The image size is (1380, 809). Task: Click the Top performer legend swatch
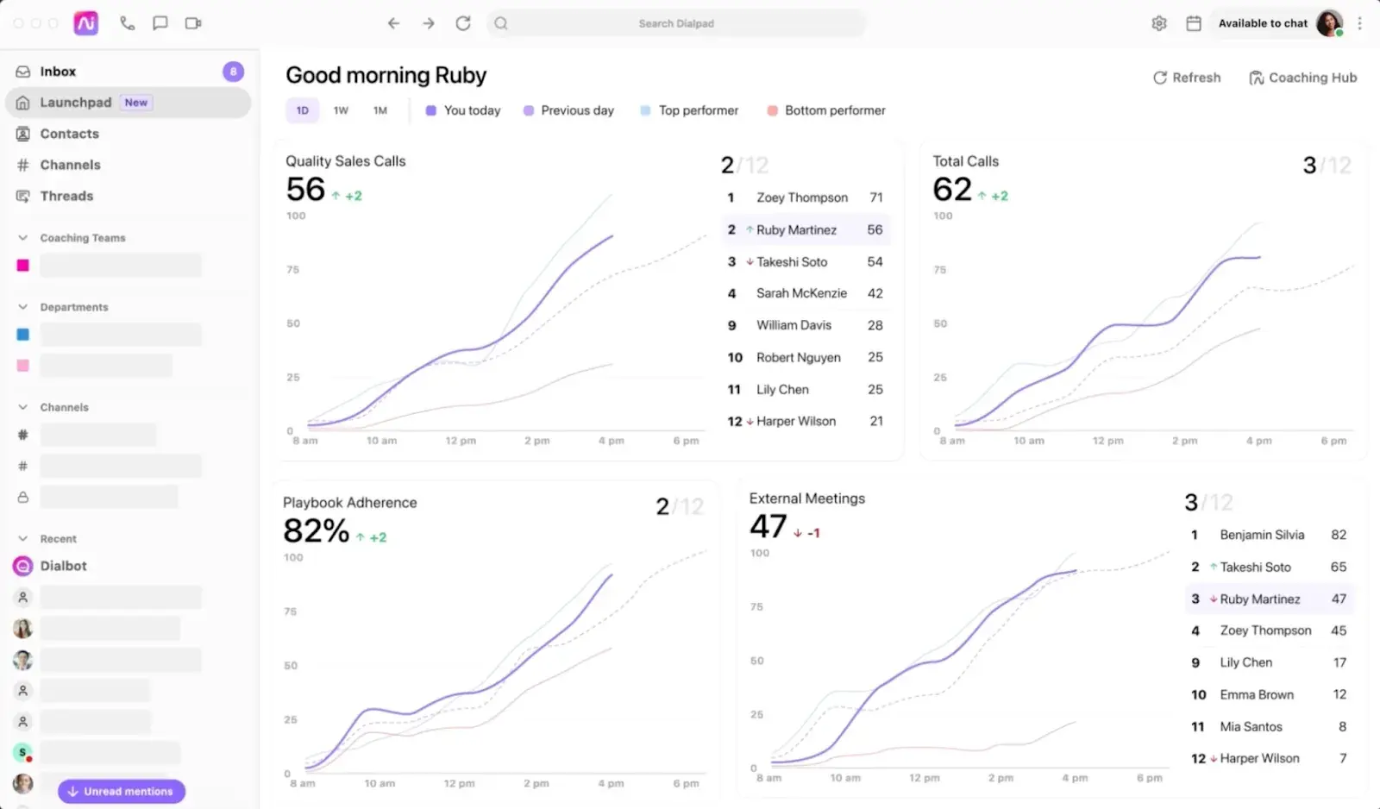pyautogui.click(x=645, y=110)
